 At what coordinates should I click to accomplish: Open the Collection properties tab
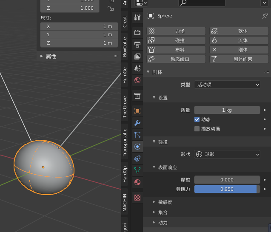(x=137, y=96)
